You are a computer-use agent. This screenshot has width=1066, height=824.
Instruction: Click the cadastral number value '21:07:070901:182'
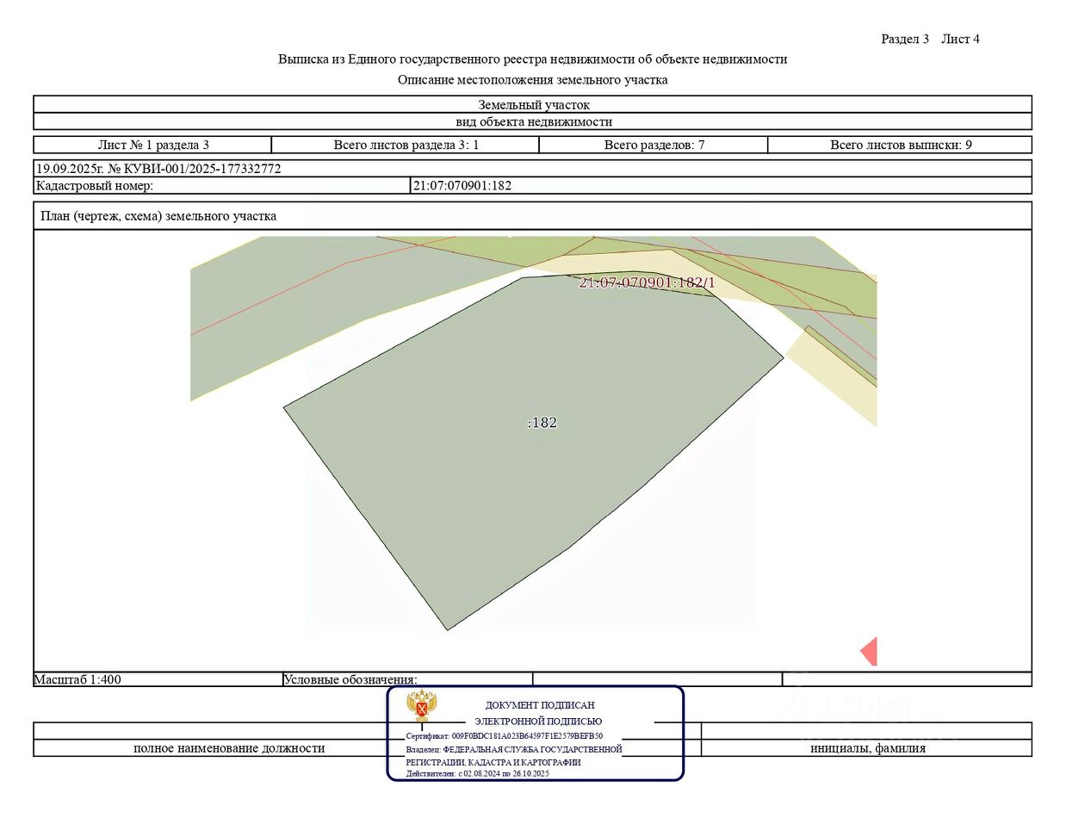point(462,185)
